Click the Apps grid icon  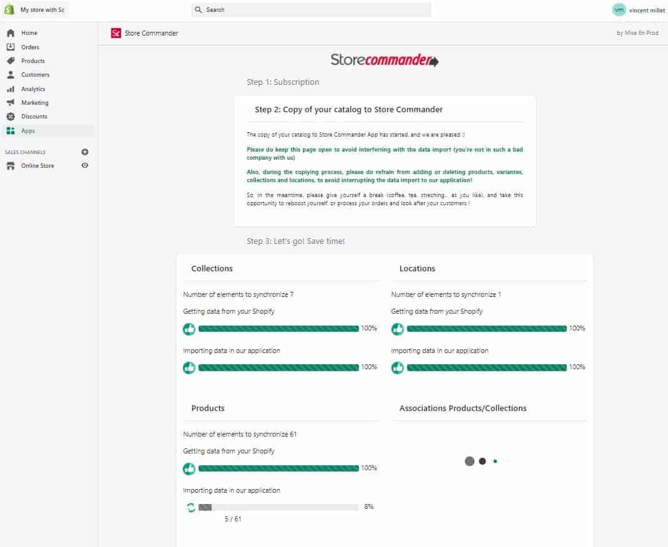tap(11, 131)
